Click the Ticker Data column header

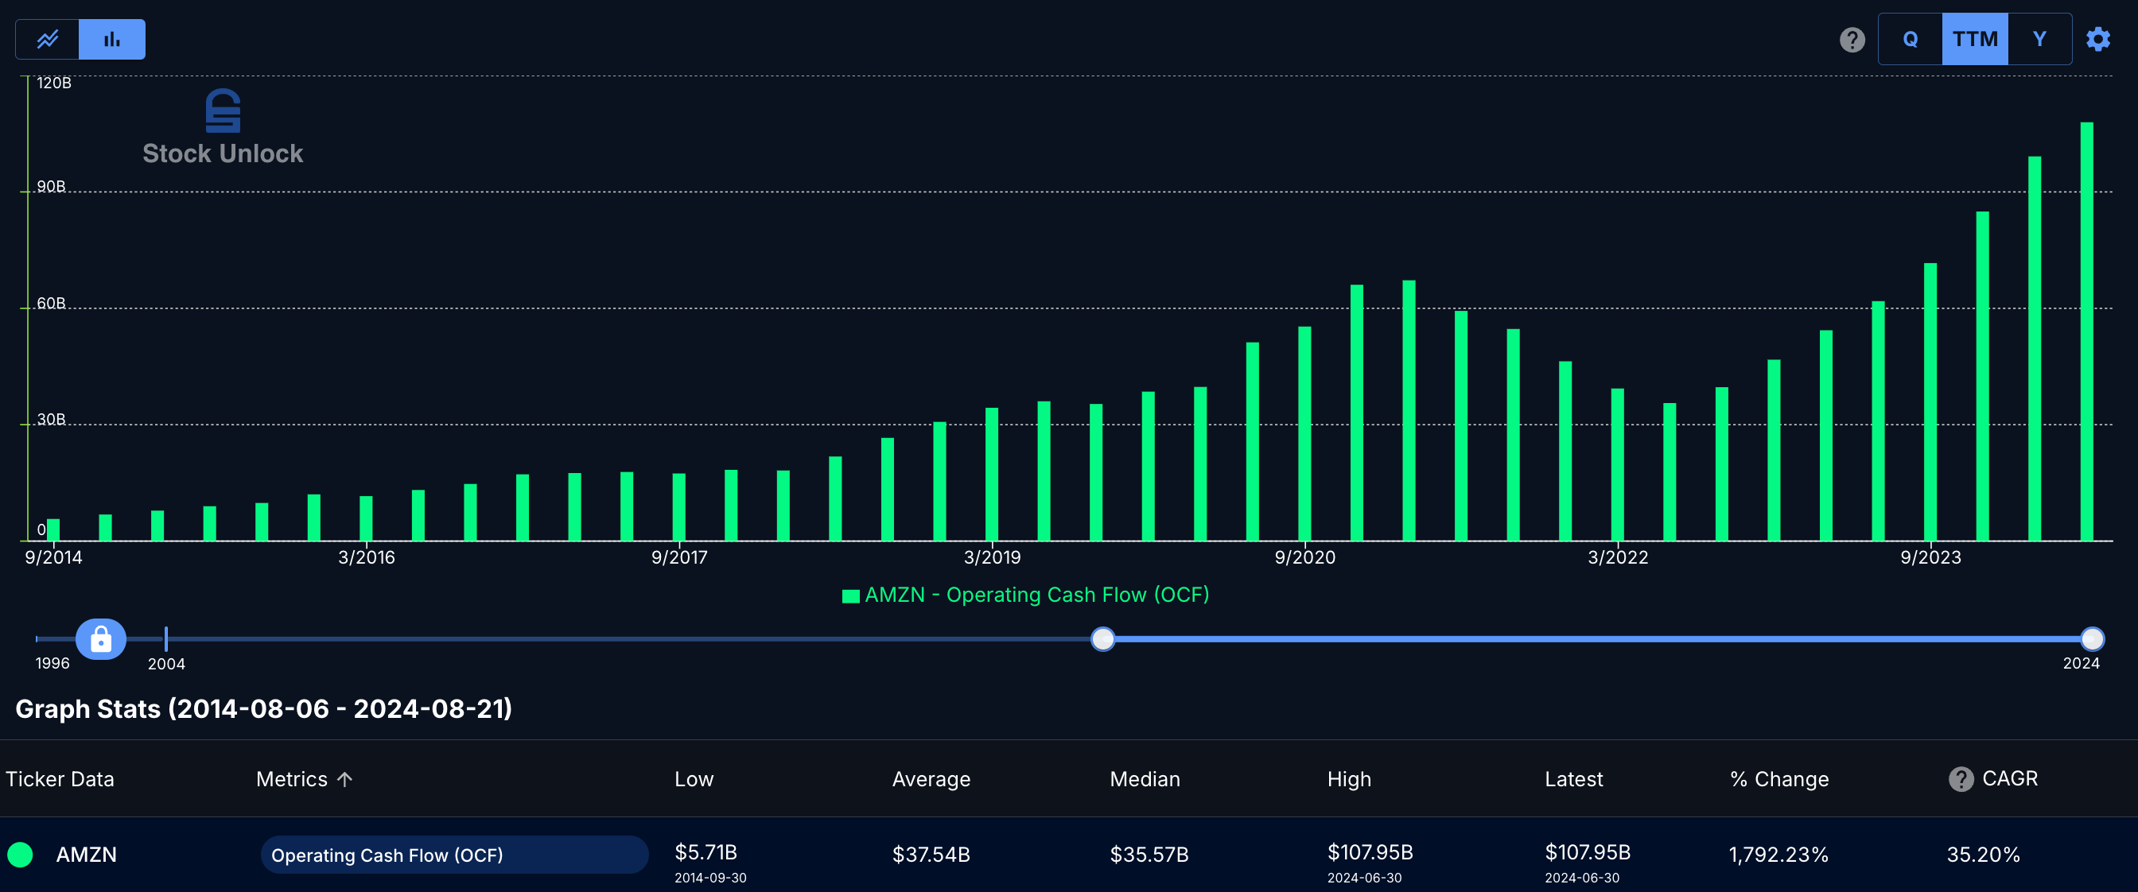[x=60, y=779]
